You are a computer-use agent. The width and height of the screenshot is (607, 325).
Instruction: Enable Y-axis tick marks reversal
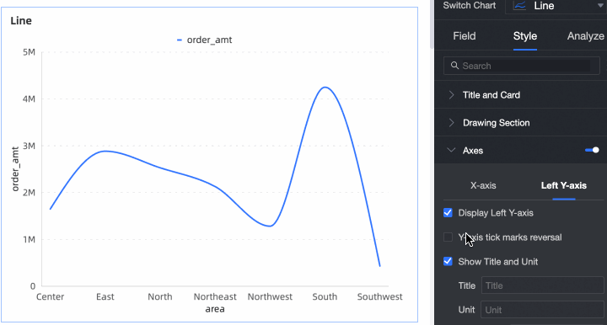point(448,237)
